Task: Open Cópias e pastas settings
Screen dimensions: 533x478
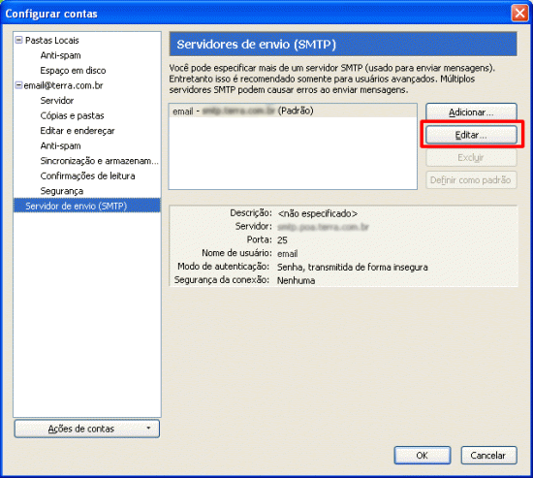Action: point(72,115)
